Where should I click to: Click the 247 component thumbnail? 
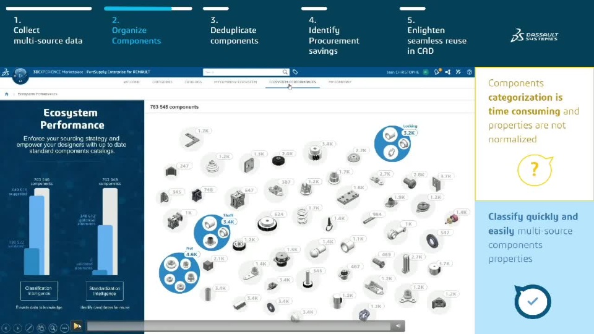(x=171, y=171)
